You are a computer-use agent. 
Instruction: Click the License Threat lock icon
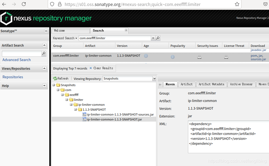click(x=226, y=57)
